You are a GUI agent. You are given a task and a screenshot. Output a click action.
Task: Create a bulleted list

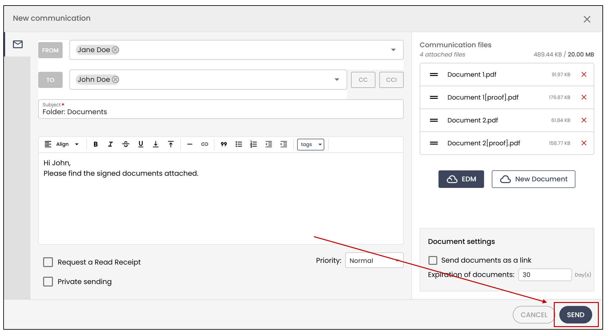[239, 144]
